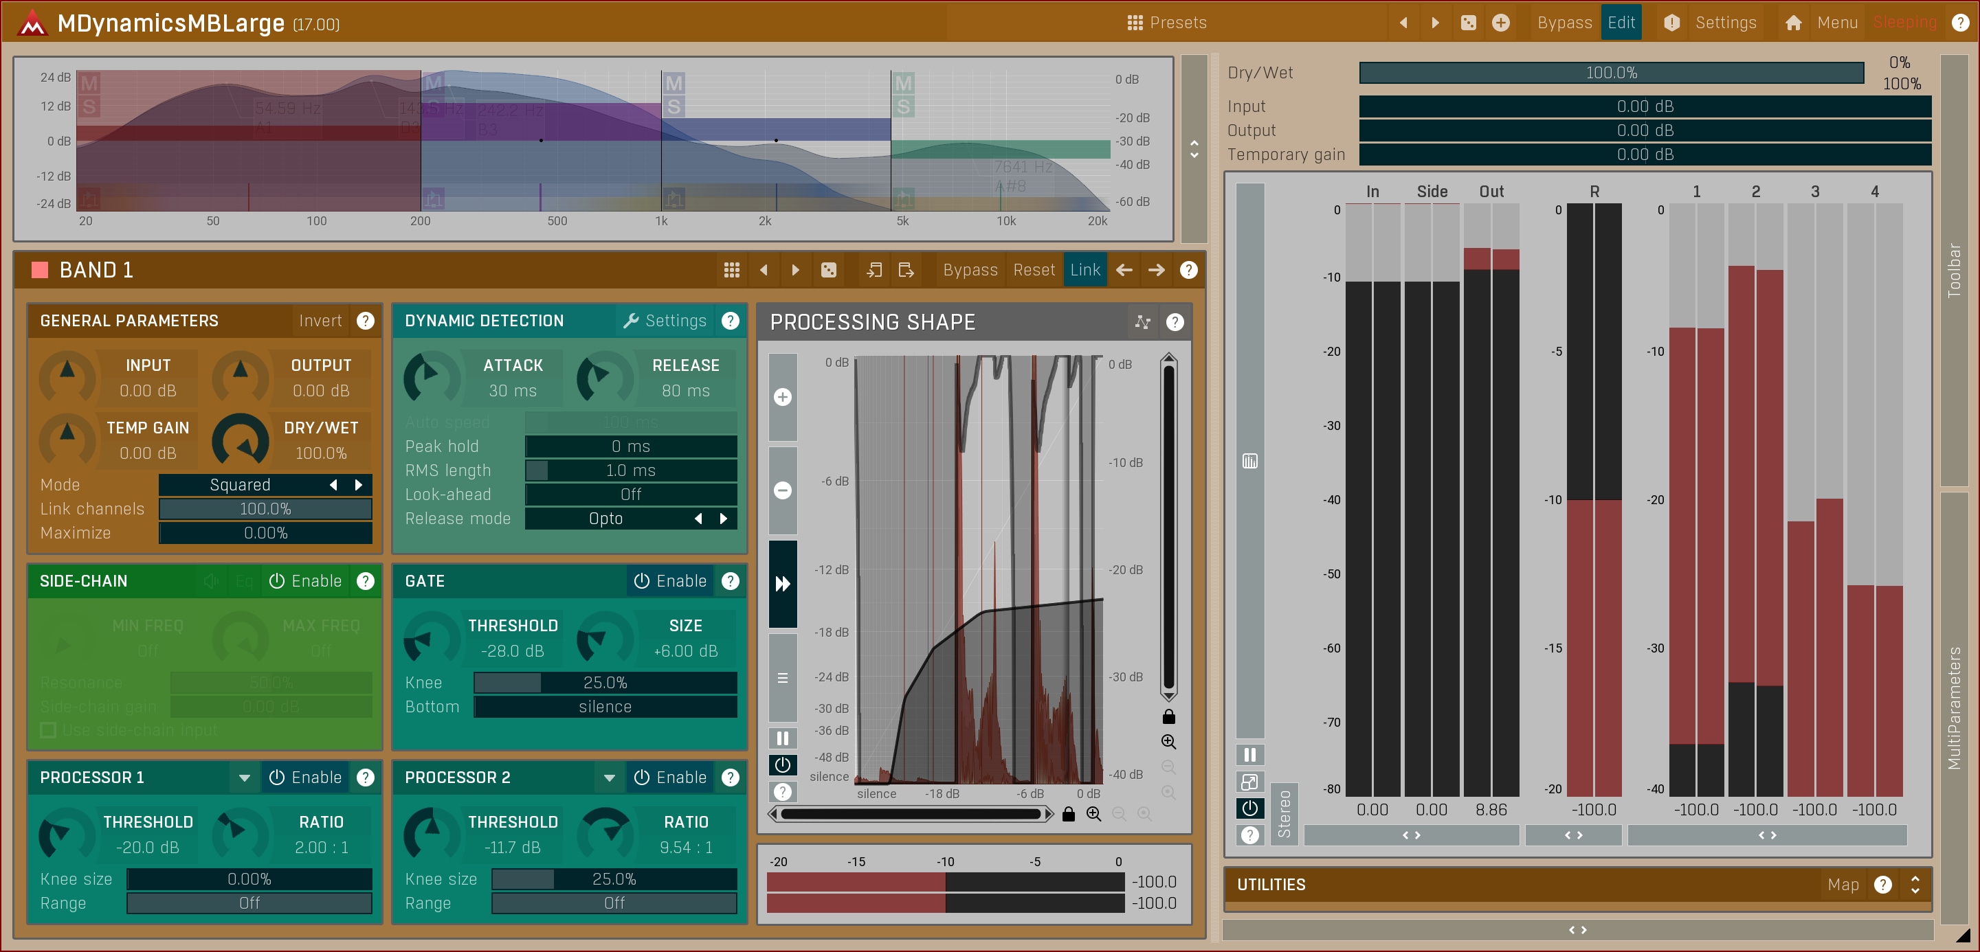Enable the Side-chain section

(x=306, y=582)
